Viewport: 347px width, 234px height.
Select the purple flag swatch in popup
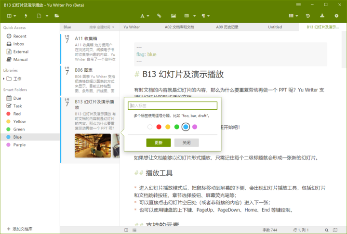tap(195, 127)
